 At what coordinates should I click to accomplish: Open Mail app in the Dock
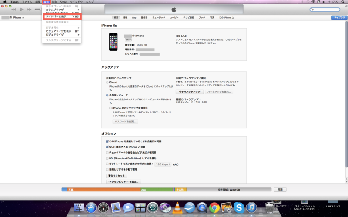(116, 208)
